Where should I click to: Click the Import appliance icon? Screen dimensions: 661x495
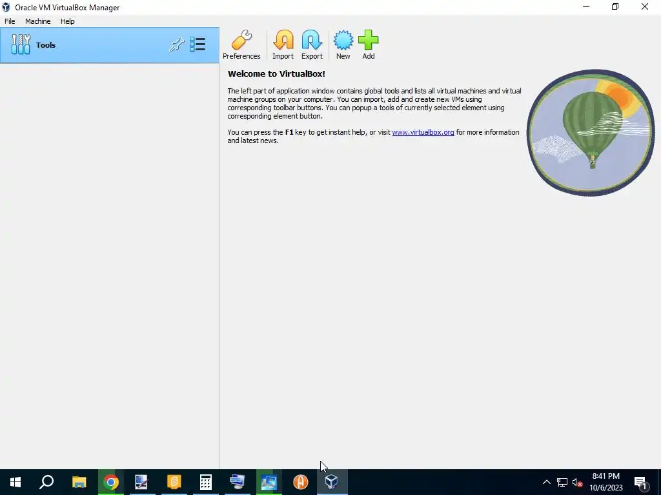283,44
